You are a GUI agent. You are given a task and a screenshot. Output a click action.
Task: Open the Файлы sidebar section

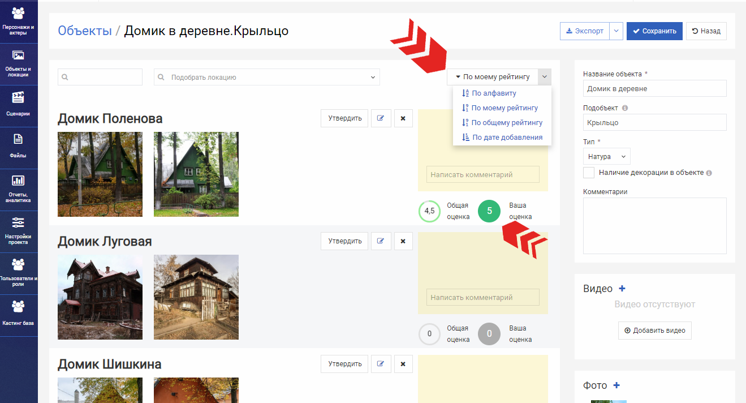(x=19, y=148)
